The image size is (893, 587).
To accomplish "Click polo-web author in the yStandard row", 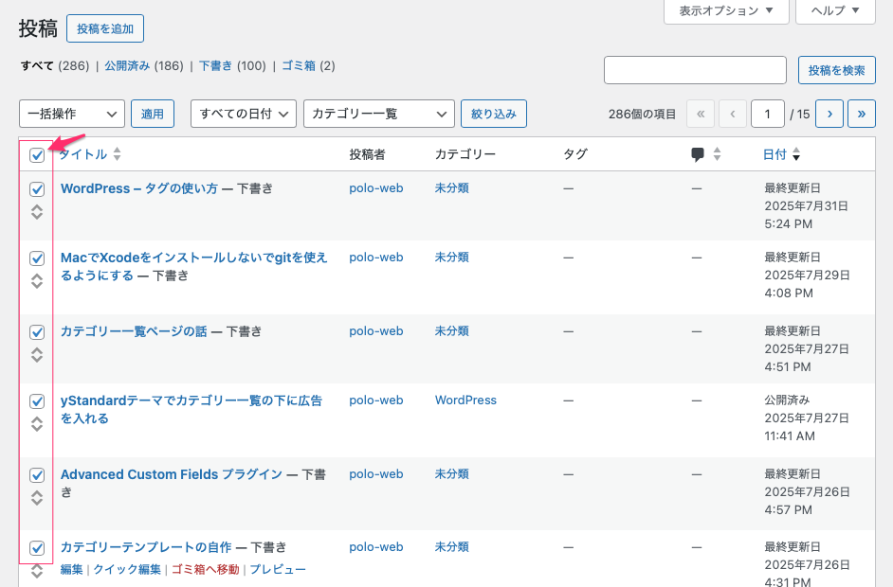I will tap(376, 400).
